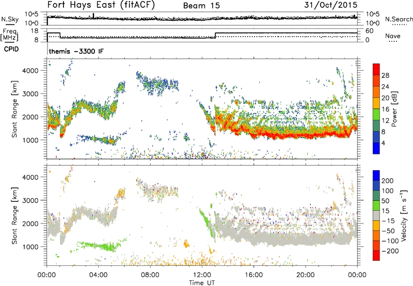Click the 'N.Search' legend label

point(399,19)
